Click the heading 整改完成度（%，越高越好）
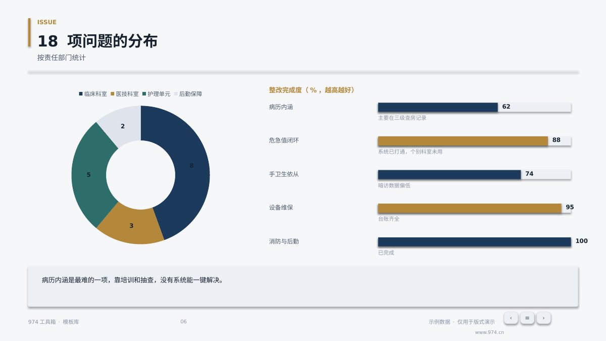Viewport: 606px width, 341px height. click(313, 90)
